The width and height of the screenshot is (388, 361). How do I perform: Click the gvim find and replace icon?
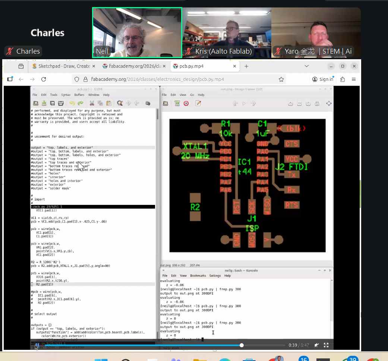tap(120, 103)
